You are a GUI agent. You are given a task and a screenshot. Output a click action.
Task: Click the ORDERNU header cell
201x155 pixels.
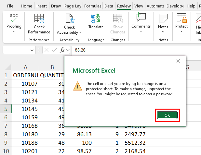pyautogui.click(x=25, y=75)
